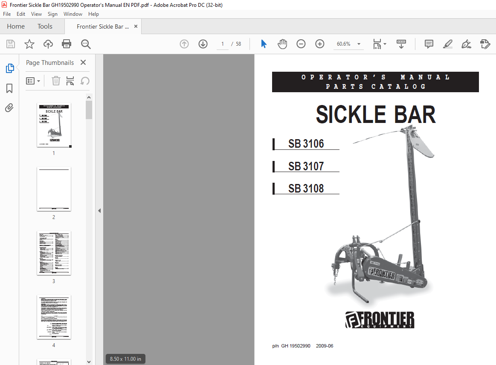
Task: Select page 3 thumbnail
Action: pyautogui.click(x=54, y=253)
